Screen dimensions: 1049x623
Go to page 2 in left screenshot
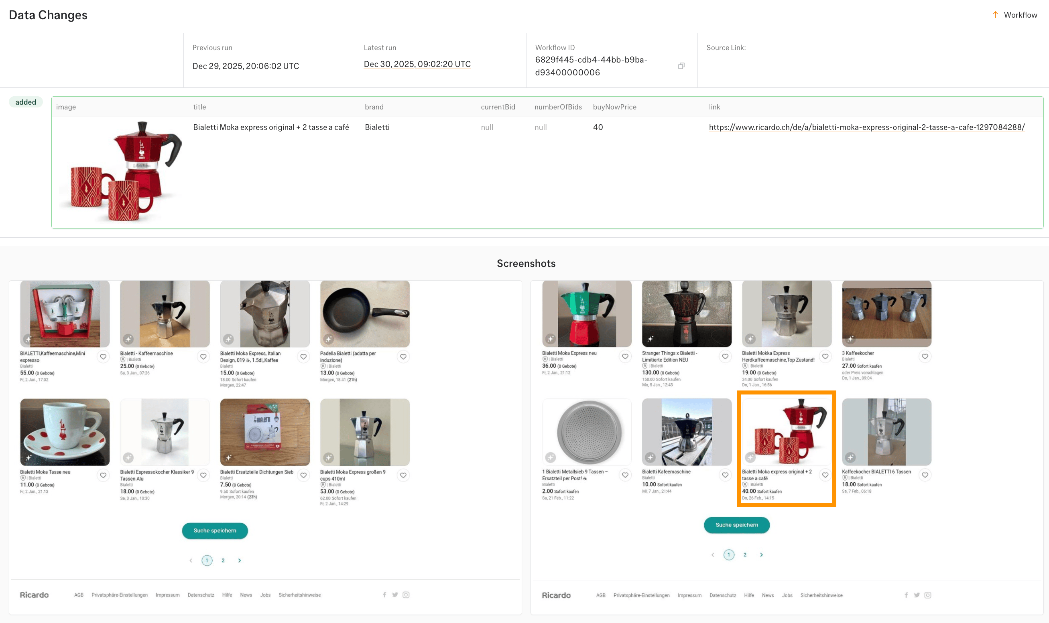pyautogui.click(x=223, y=560)
